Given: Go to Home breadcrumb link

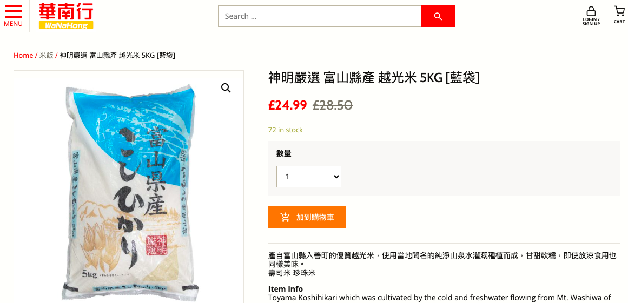Looking at the screenshot, I should point(23,55).
